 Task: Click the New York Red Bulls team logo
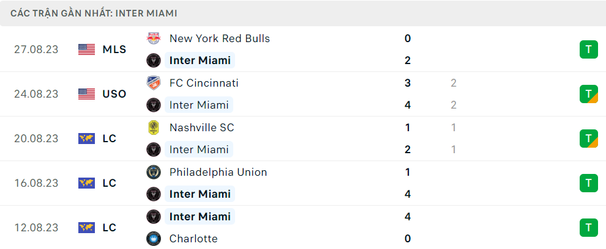click(154, 38)
